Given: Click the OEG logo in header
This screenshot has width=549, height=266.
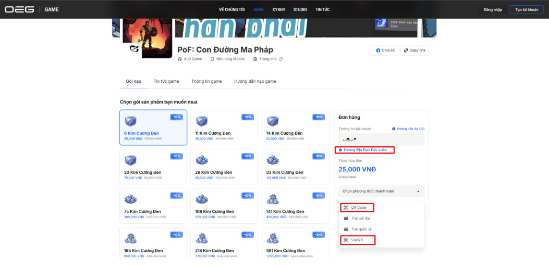Looking at the screenshot, I should (x=19, y=9).
